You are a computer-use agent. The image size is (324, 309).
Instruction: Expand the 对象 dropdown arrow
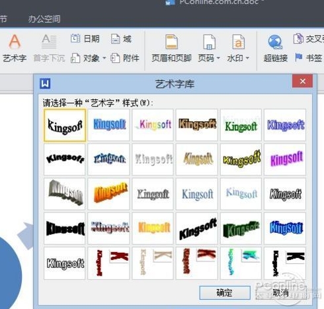click(x=104, y=58)
